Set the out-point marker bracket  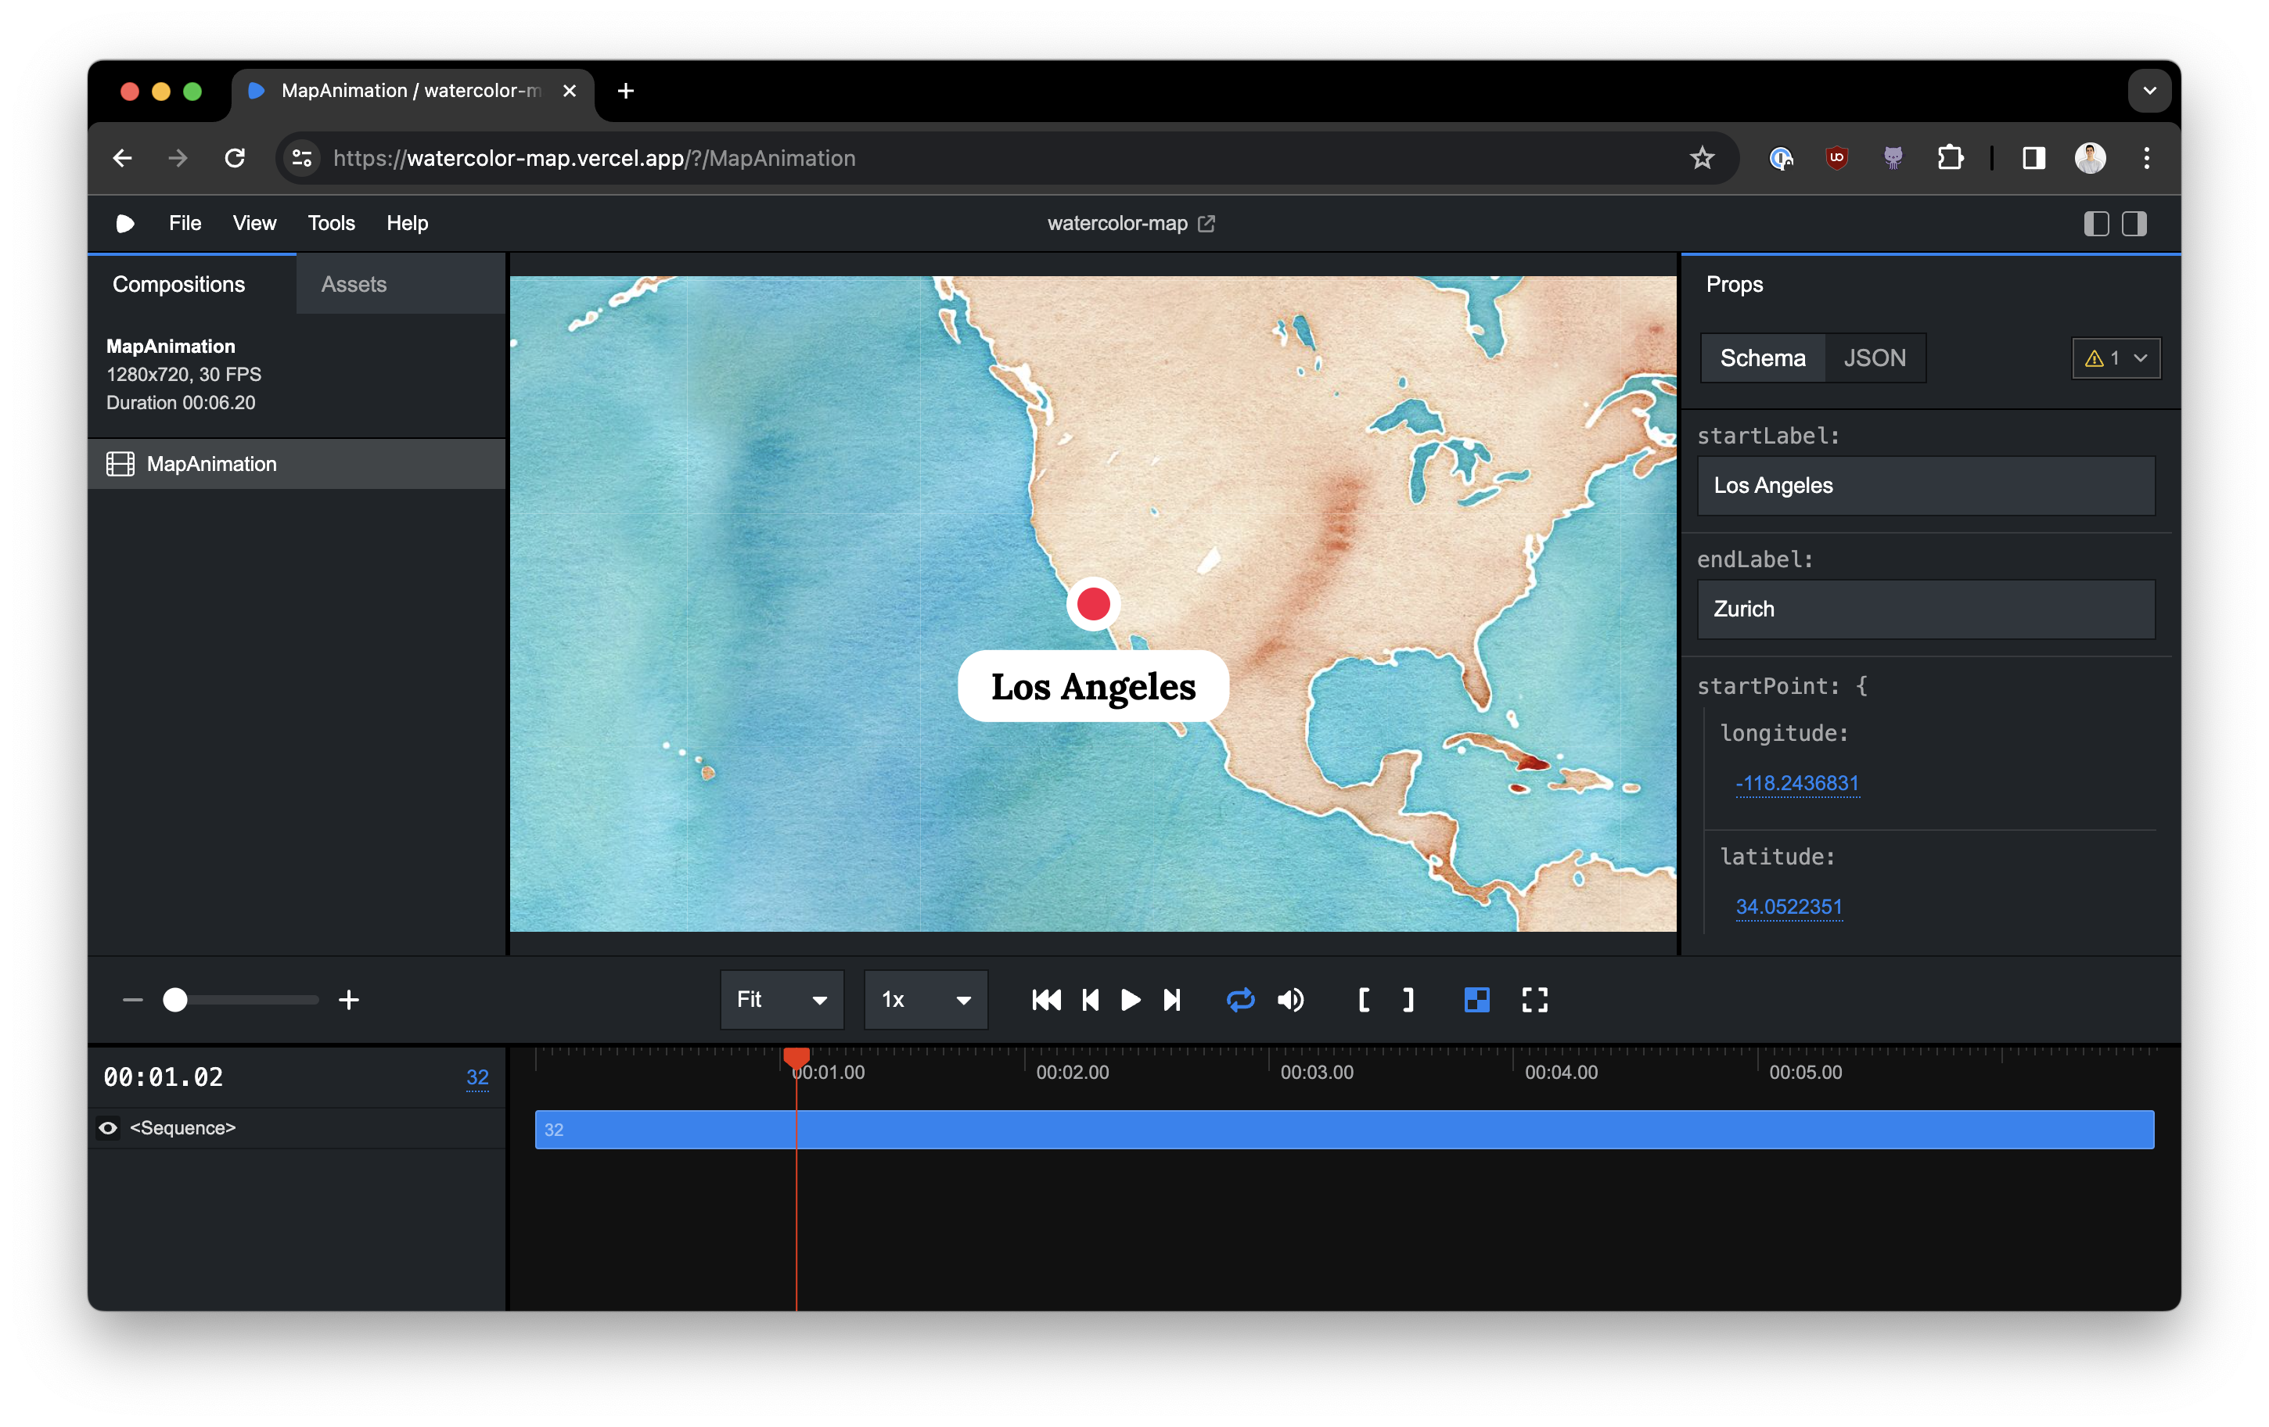click(x=1408, y=999)
